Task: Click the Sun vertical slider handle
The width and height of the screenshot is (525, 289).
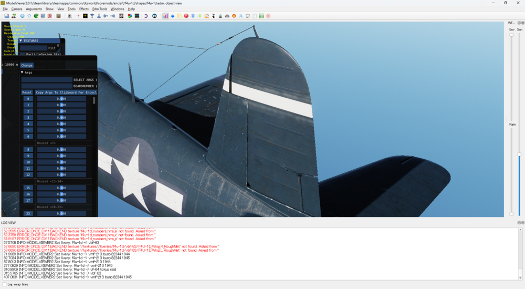Action: click(519, 154)
